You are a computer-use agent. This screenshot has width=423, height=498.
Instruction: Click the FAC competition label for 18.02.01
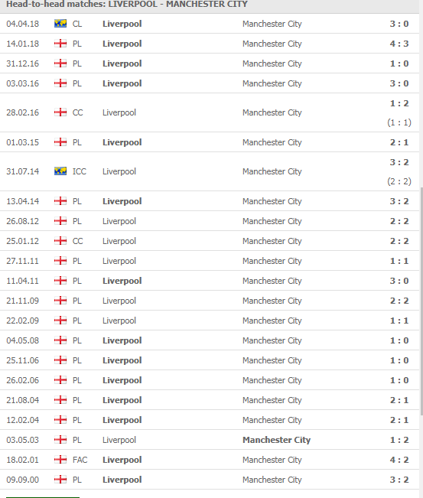[x=80, y=460]
